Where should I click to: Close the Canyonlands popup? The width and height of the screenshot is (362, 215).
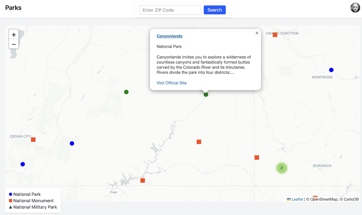click(257, 33)
